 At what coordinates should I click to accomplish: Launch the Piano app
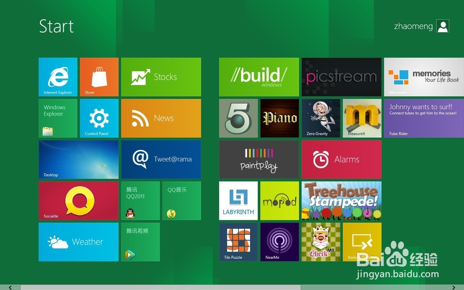coord(279,118)
